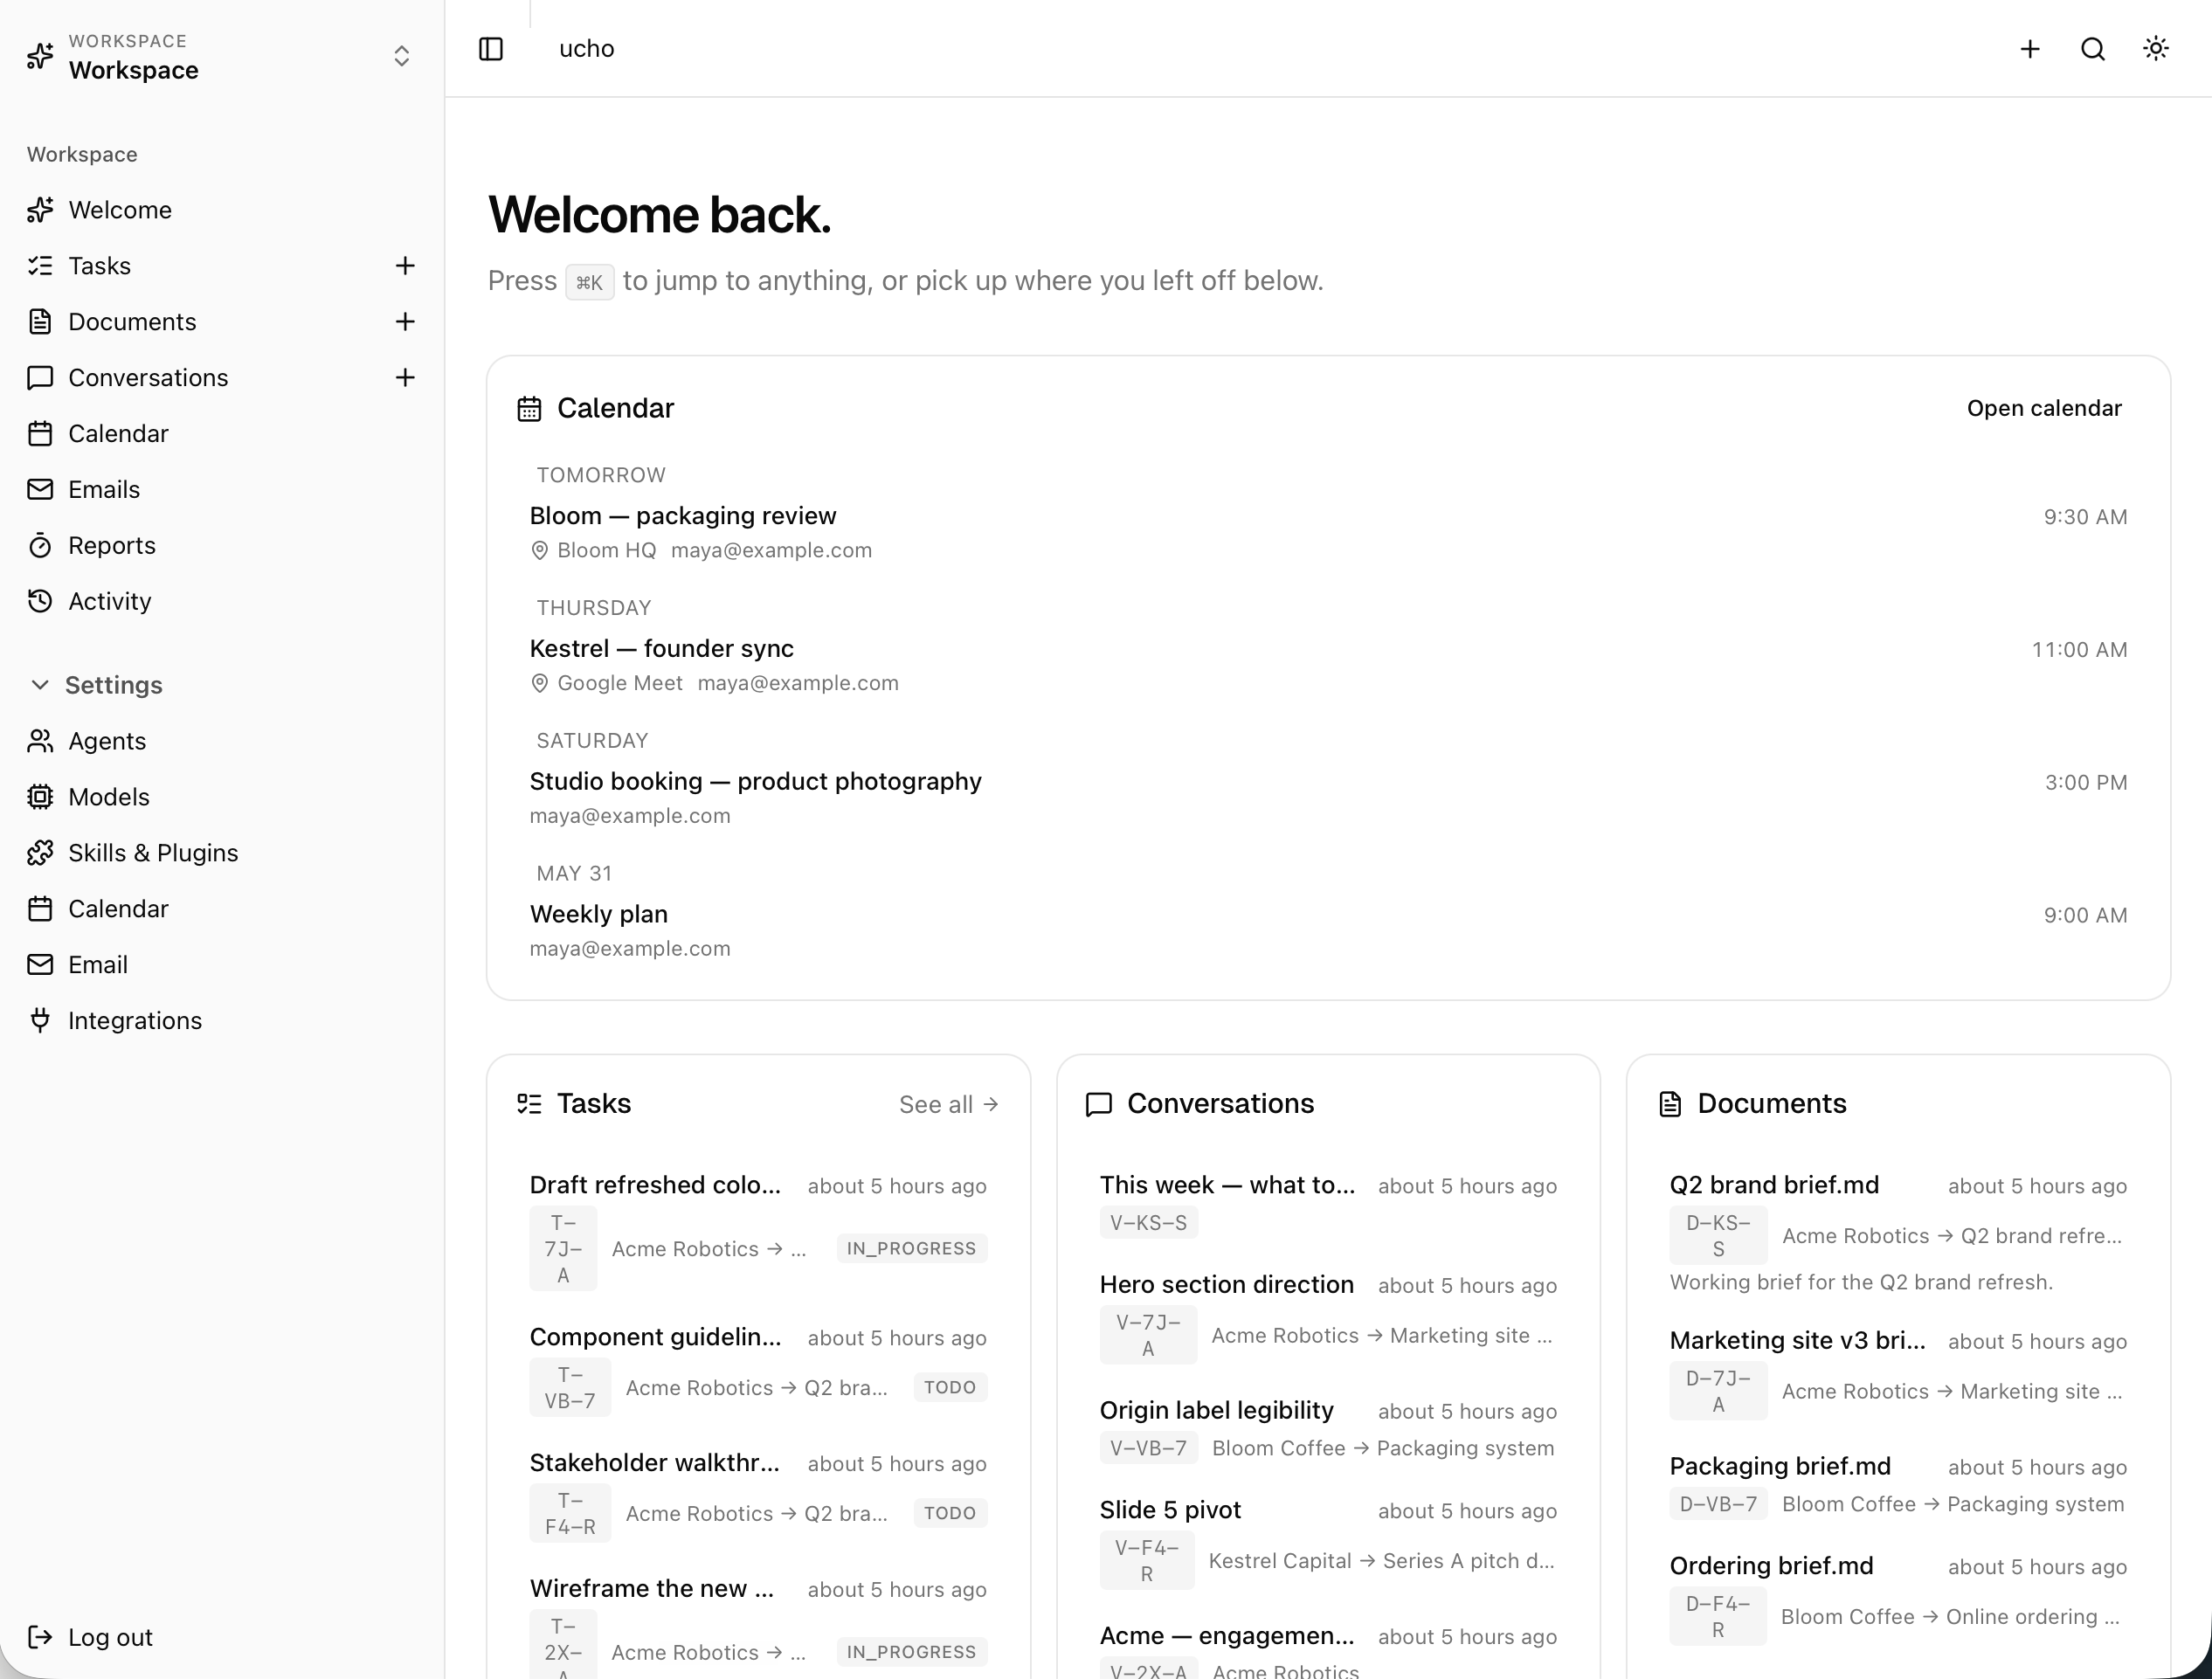Add a new task with plus
Viewport: 2212px width, 1679px height.
pos(405,266)
